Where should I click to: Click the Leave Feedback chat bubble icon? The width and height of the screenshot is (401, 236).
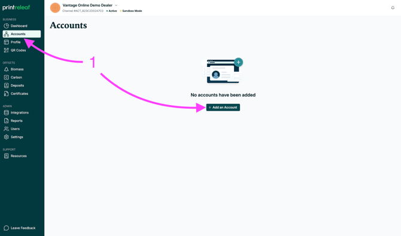tap(7, 228)
